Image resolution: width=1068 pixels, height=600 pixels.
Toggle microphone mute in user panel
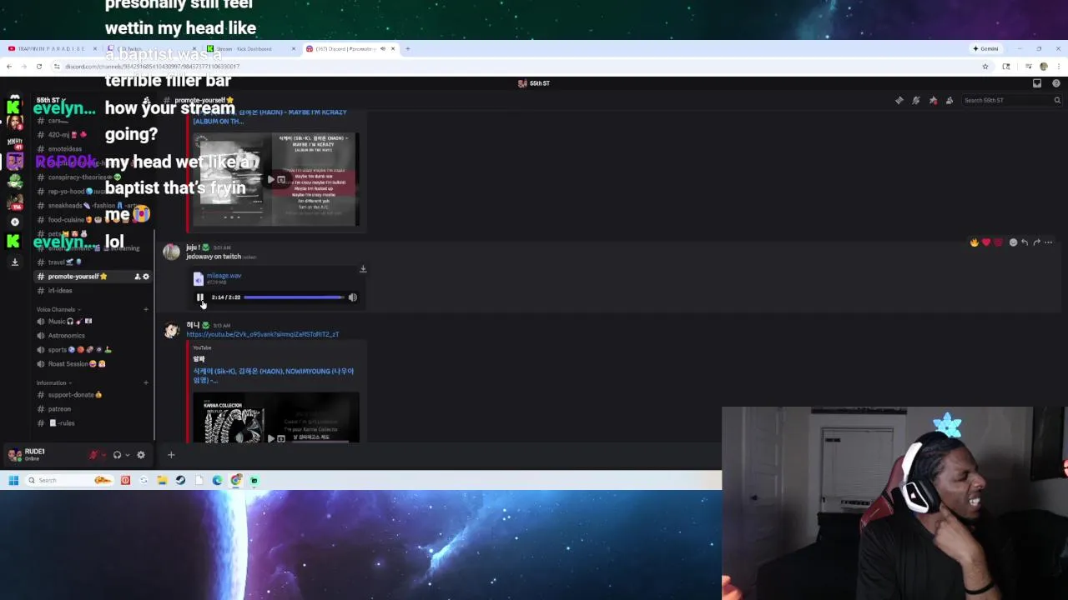point(93,455)
